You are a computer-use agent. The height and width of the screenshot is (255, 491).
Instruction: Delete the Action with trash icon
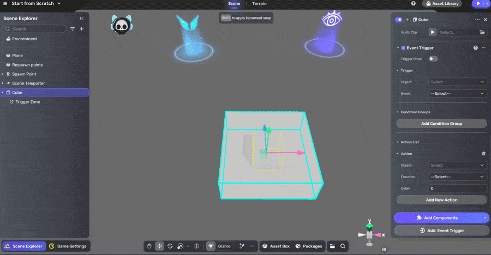(483, 154)
